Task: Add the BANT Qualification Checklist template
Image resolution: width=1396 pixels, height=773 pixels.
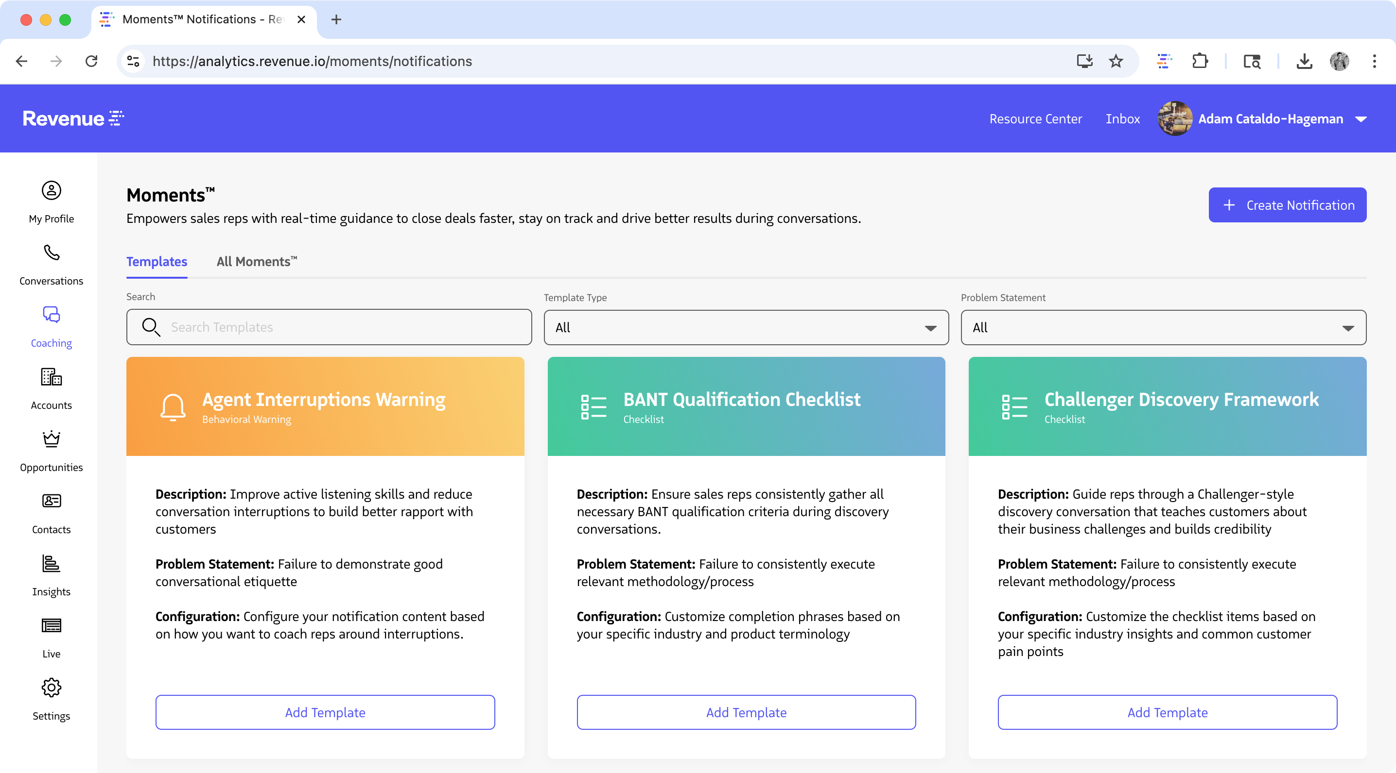Action: (746, 712)
